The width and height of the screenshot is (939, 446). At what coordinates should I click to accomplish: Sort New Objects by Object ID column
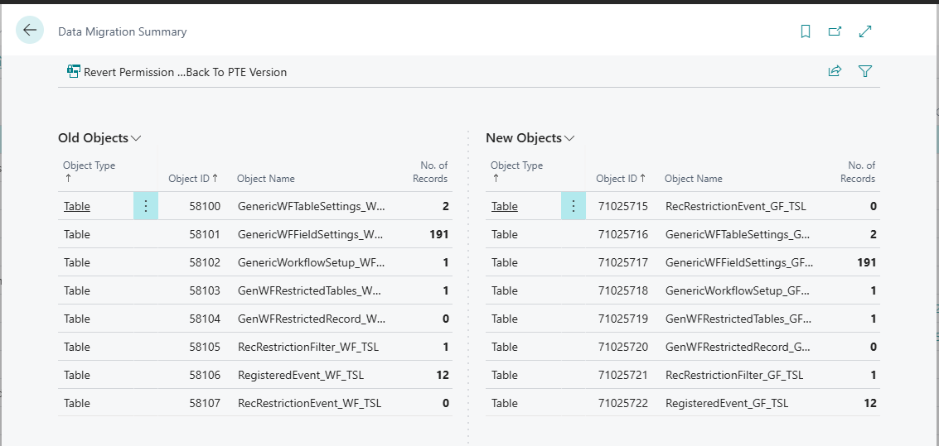click(x=621, y=178)
